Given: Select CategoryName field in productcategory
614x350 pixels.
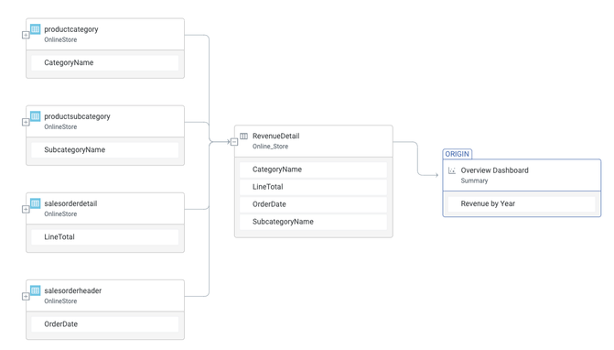Looking at the screenshot, I should (x=105, y=62).
